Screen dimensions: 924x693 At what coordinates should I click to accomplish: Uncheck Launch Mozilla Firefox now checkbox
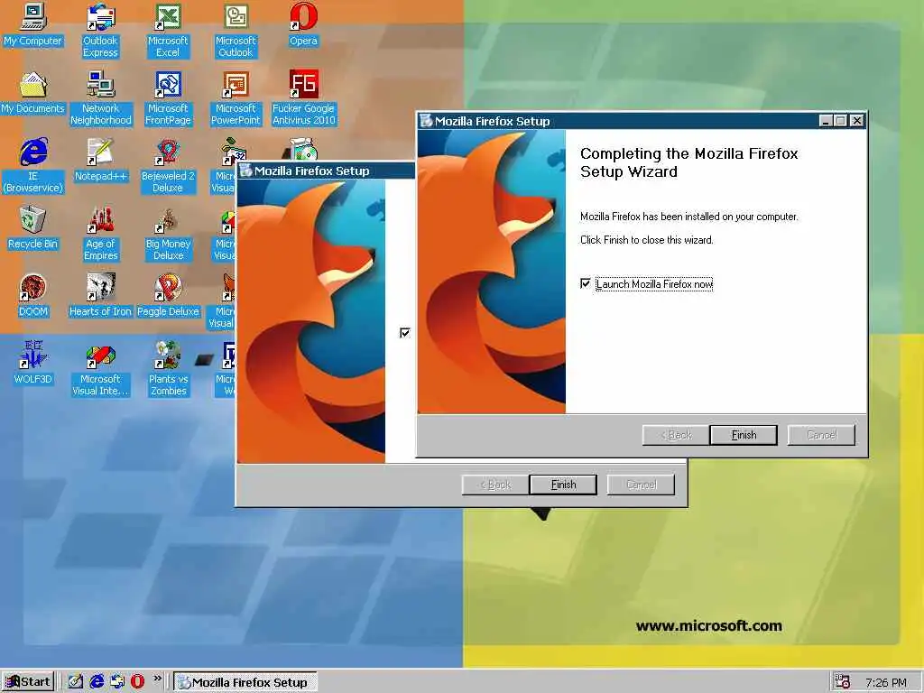585,283
